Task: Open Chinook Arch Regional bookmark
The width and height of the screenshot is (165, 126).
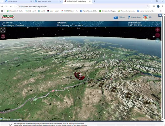Action: click(108, 11)
